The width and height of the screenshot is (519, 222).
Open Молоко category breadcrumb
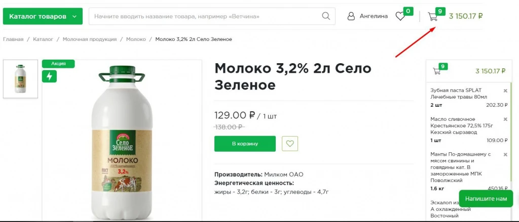coord(136,39)
